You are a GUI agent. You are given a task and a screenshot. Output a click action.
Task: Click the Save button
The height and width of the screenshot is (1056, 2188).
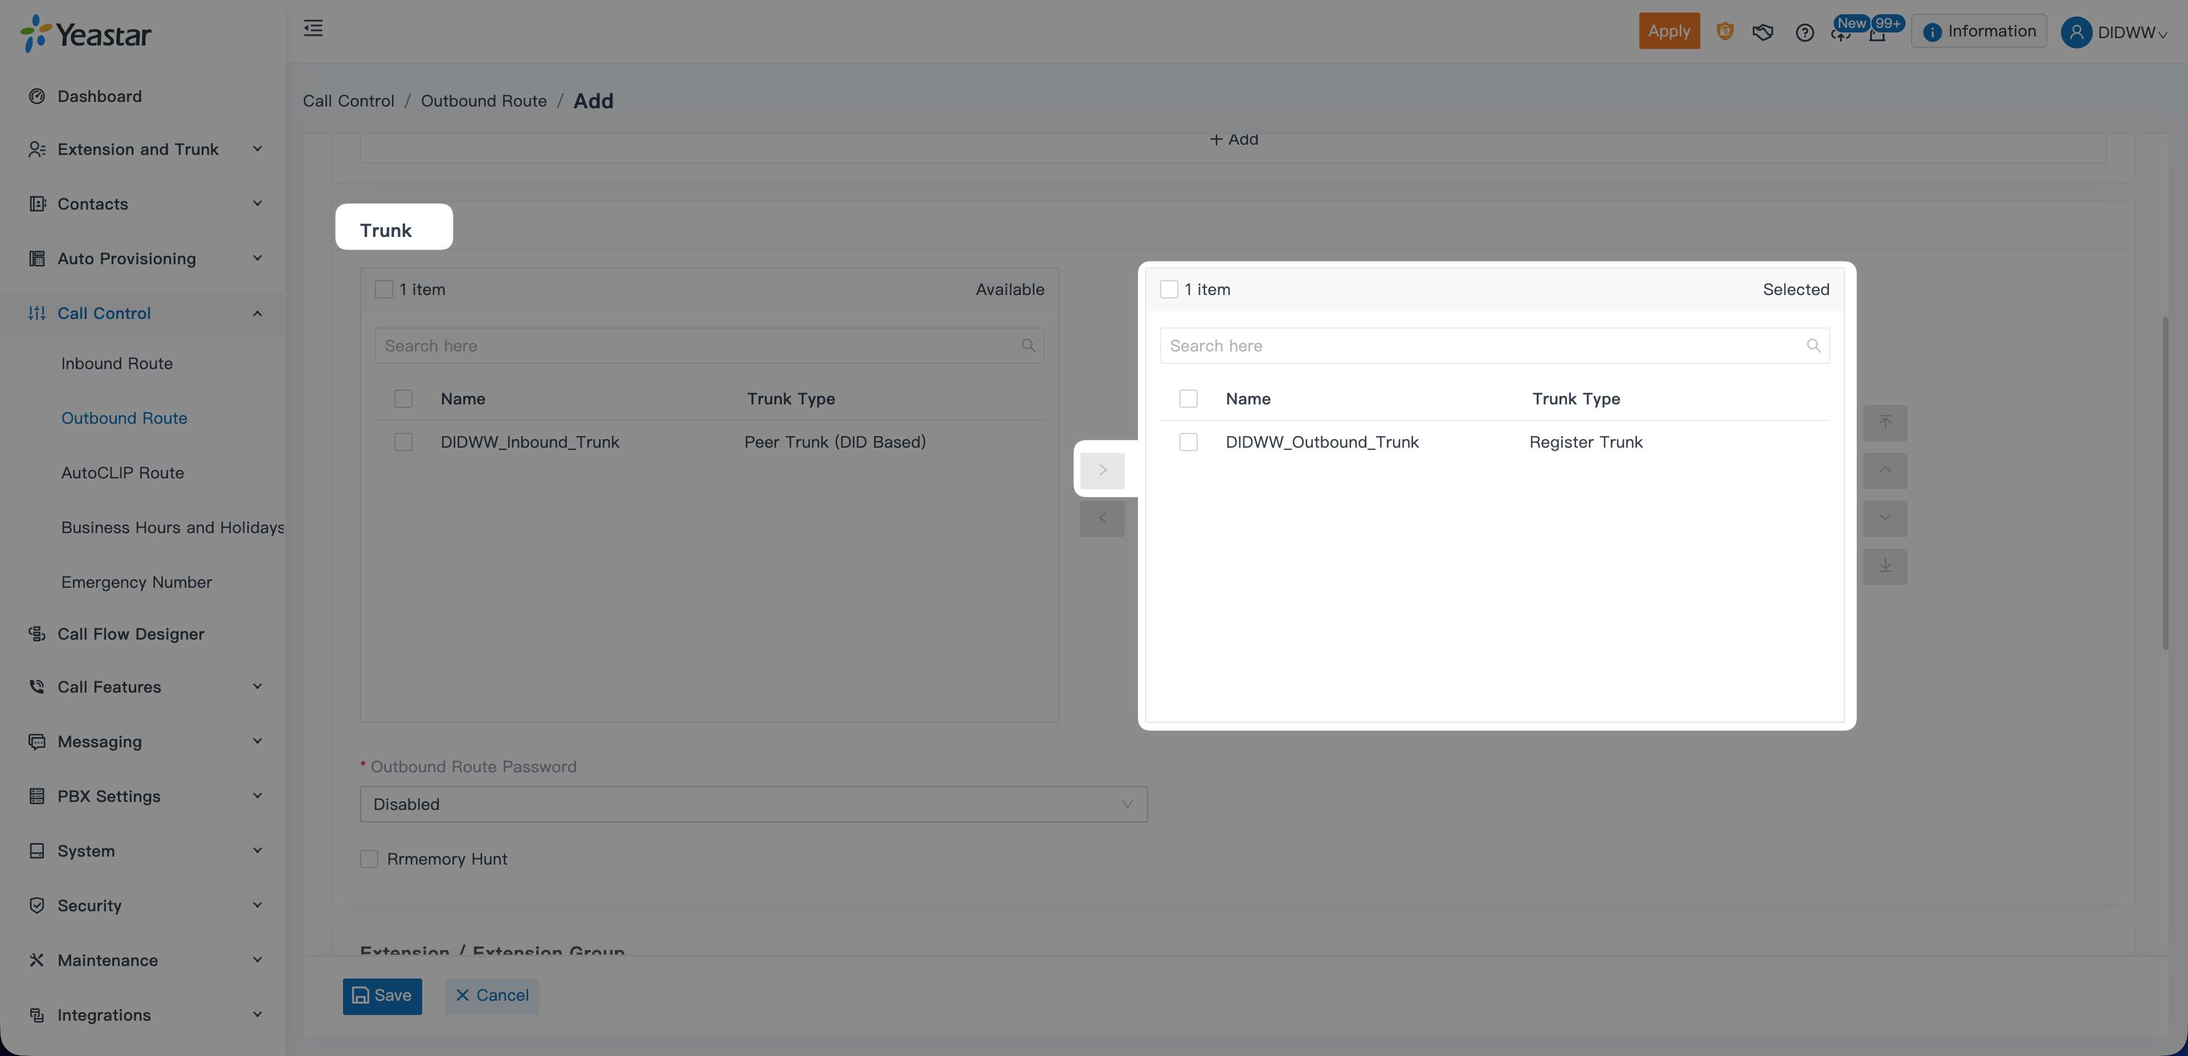pos(382,996)
